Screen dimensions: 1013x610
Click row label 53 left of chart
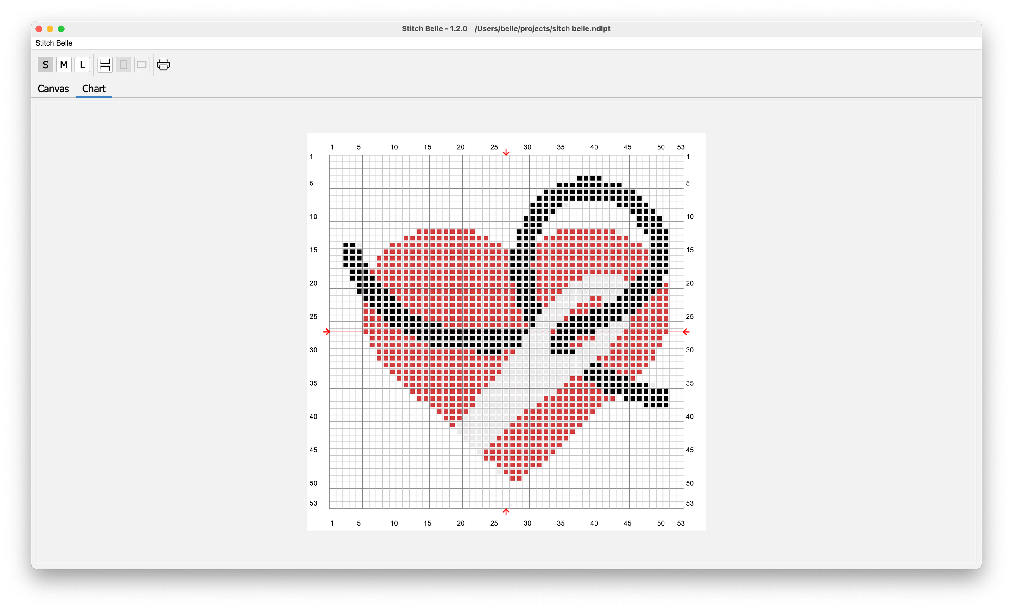click(313, 503)
